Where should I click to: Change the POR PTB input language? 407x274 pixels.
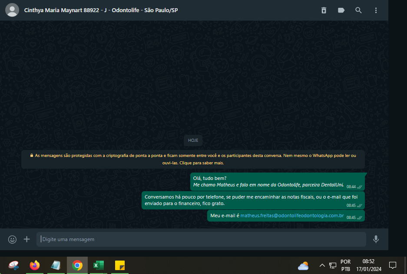click(x=345, y=265)
